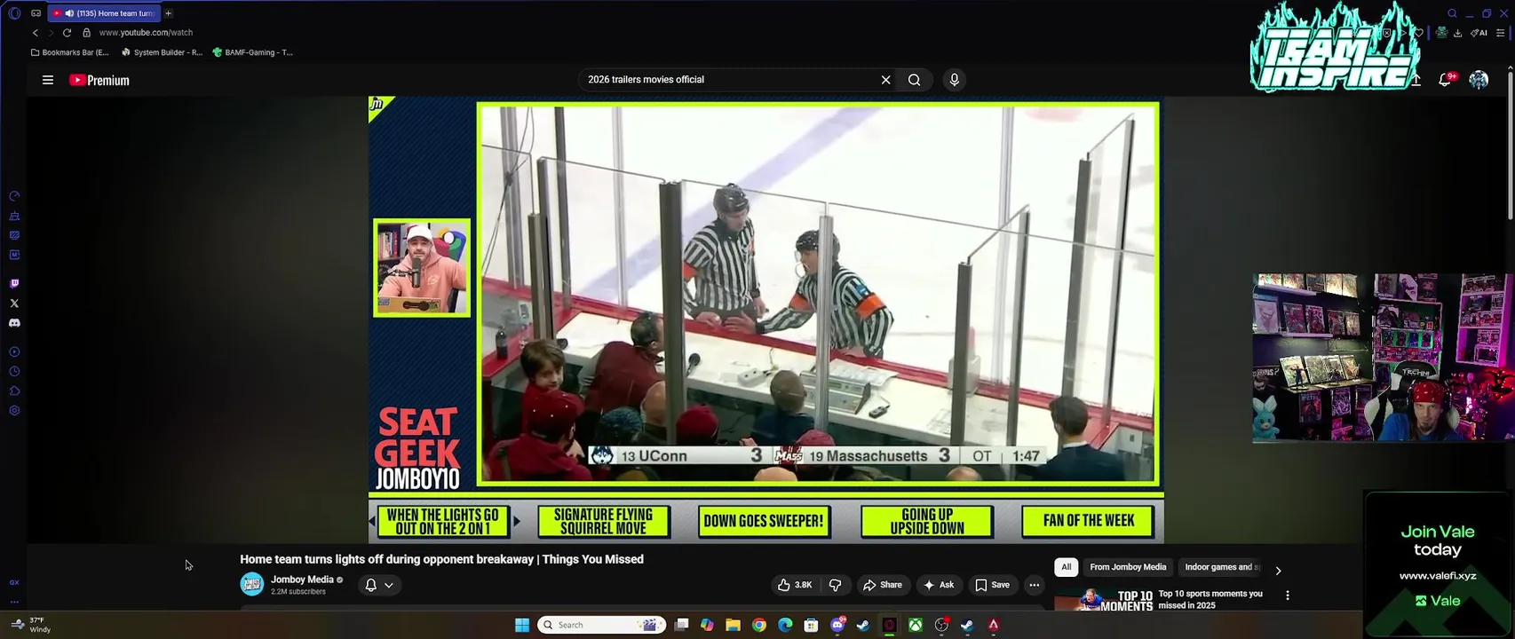This screenshot has height=639, width=1515.
Task: Open Microsoft Store from the taskbar
Action: pos(811,625)
